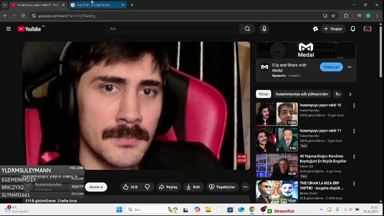Screen dimensions: 384x216
Task: Show hidden system tray icons
Action: 321,210
